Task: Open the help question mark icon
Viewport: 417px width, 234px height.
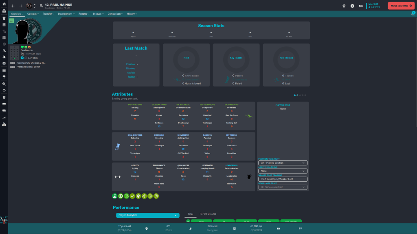Action: click(x=352, y=6)
